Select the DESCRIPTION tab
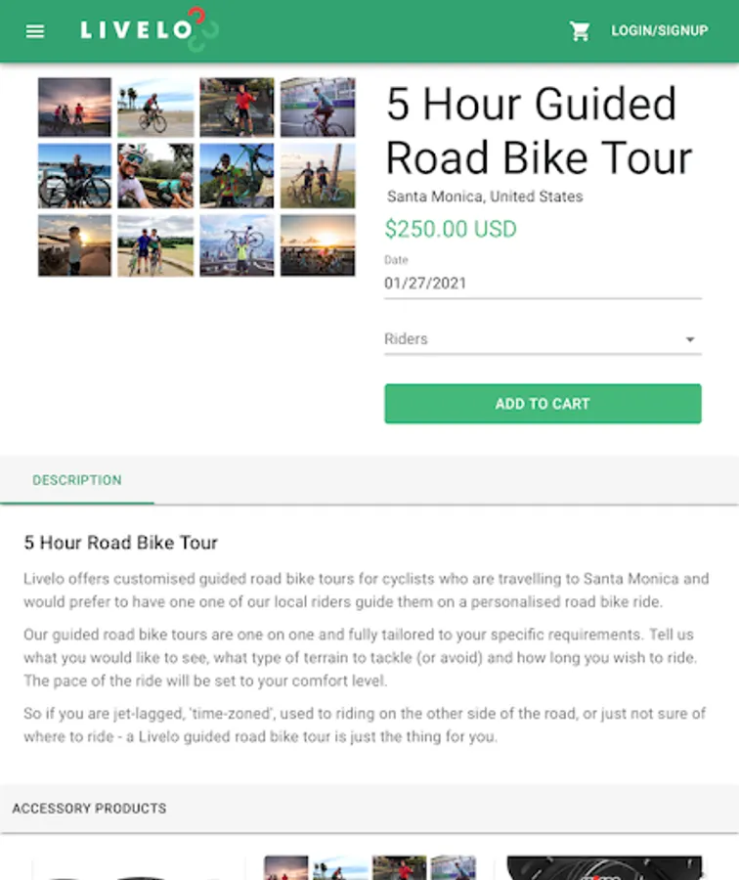Screen dimensions: 739x880 [77, 480]
